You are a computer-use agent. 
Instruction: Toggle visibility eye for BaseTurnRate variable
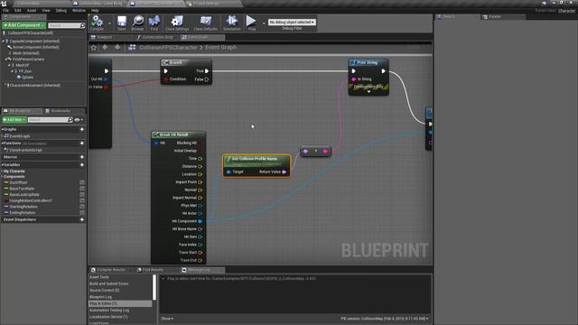tap(82, 189)
